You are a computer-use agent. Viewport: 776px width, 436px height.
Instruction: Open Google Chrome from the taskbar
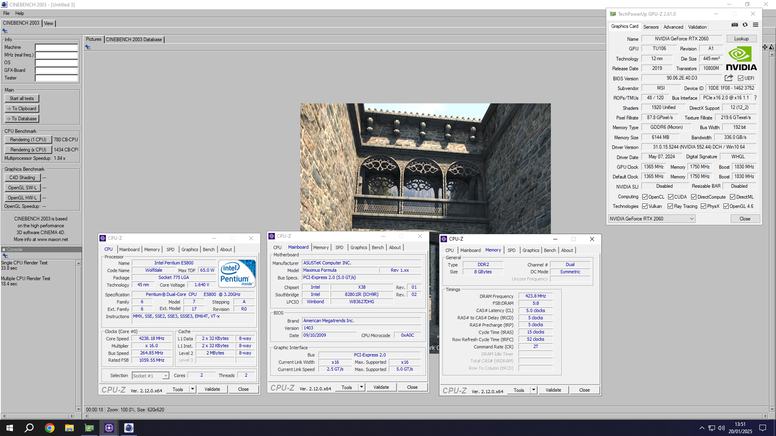(50, 428)
